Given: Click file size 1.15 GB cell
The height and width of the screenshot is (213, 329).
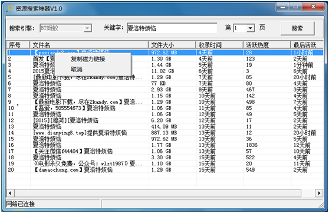Looking at the screenshot, I should tap(161, 96).
